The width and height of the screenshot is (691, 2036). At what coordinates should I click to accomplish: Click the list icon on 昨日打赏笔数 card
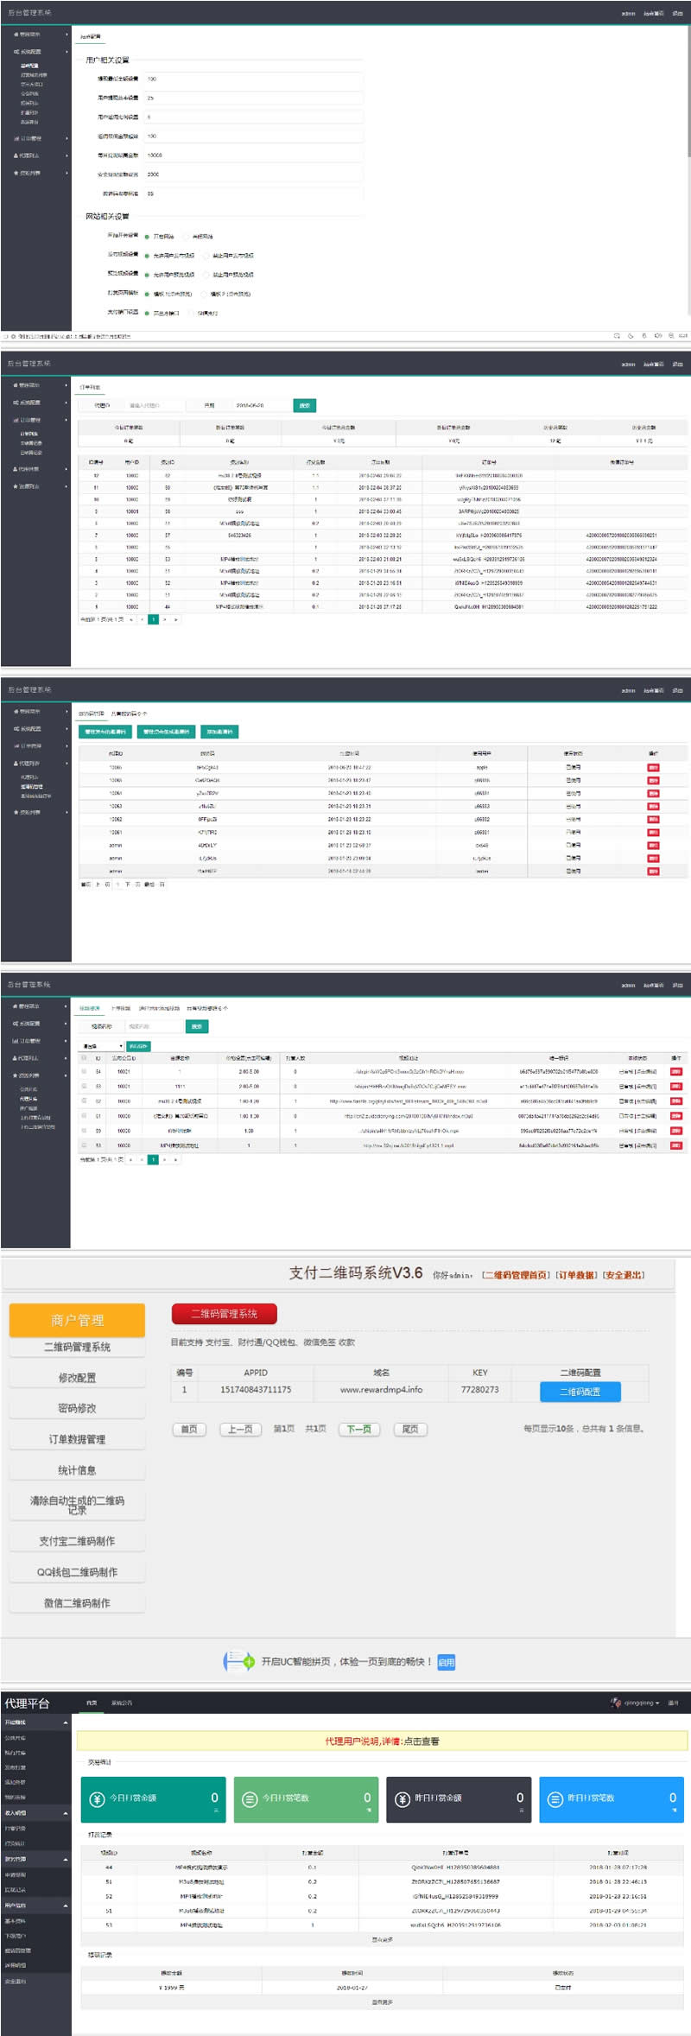[555, 1798]
